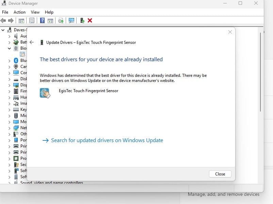Expand the Bluetooth node chevron

pos(10,61)
